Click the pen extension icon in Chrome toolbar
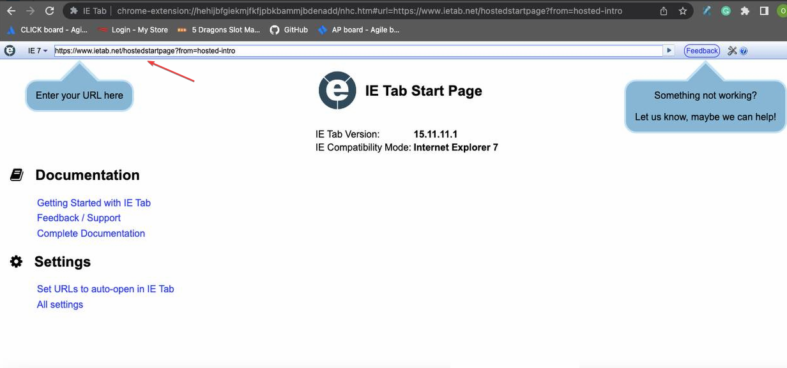The image size is (787, 368). 707,11
